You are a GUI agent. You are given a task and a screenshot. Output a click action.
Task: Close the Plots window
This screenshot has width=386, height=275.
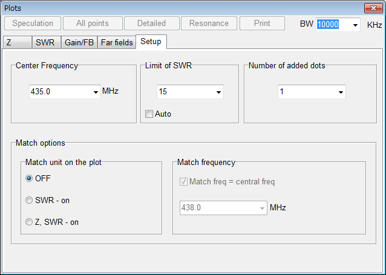[371, 8]
